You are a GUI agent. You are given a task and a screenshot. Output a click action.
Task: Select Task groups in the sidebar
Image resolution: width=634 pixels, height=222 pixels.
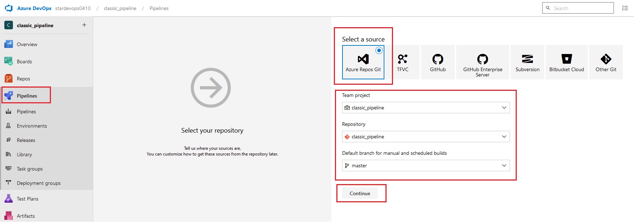coord(30,169)
